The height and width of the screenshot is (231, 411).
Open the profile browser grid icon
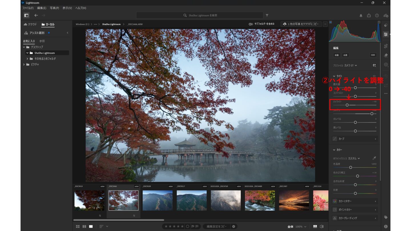[x=374, y=65]
